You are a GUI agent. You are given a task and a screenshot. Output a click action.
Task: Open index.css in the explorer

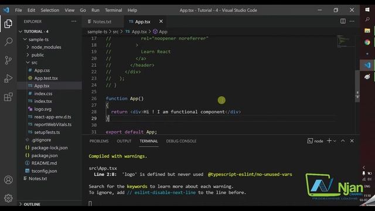43,94
